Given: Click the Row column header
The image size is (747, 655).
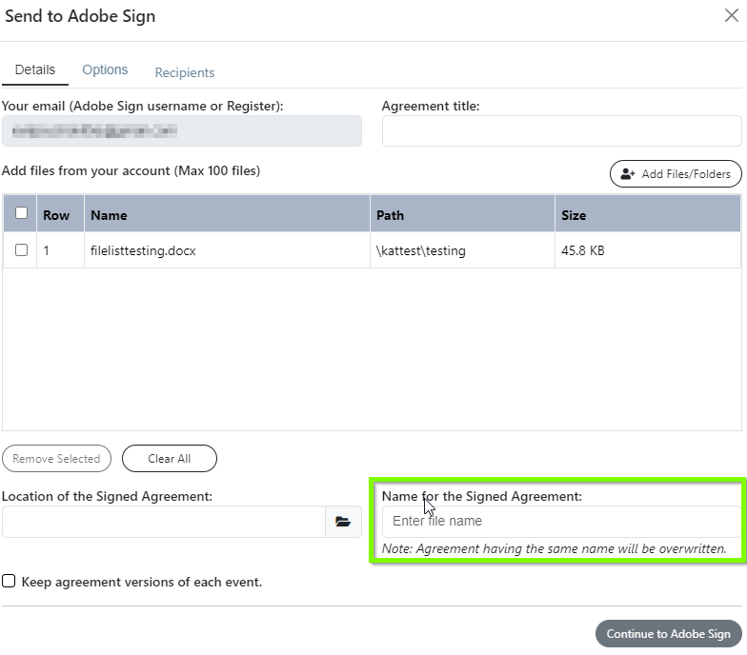Looking at the screenshot, I should [60, 213].
